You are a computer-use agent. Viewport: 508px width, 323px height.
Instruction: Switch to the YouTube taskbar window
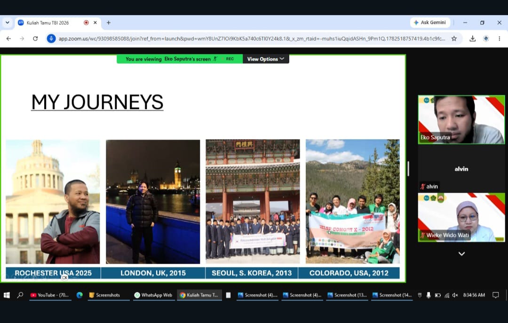tap(49, 295)
